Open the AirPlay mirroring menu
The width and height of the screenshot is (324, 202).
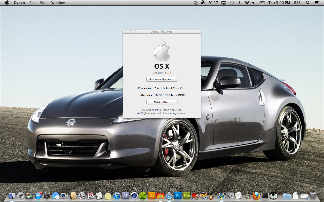[224, 3]
